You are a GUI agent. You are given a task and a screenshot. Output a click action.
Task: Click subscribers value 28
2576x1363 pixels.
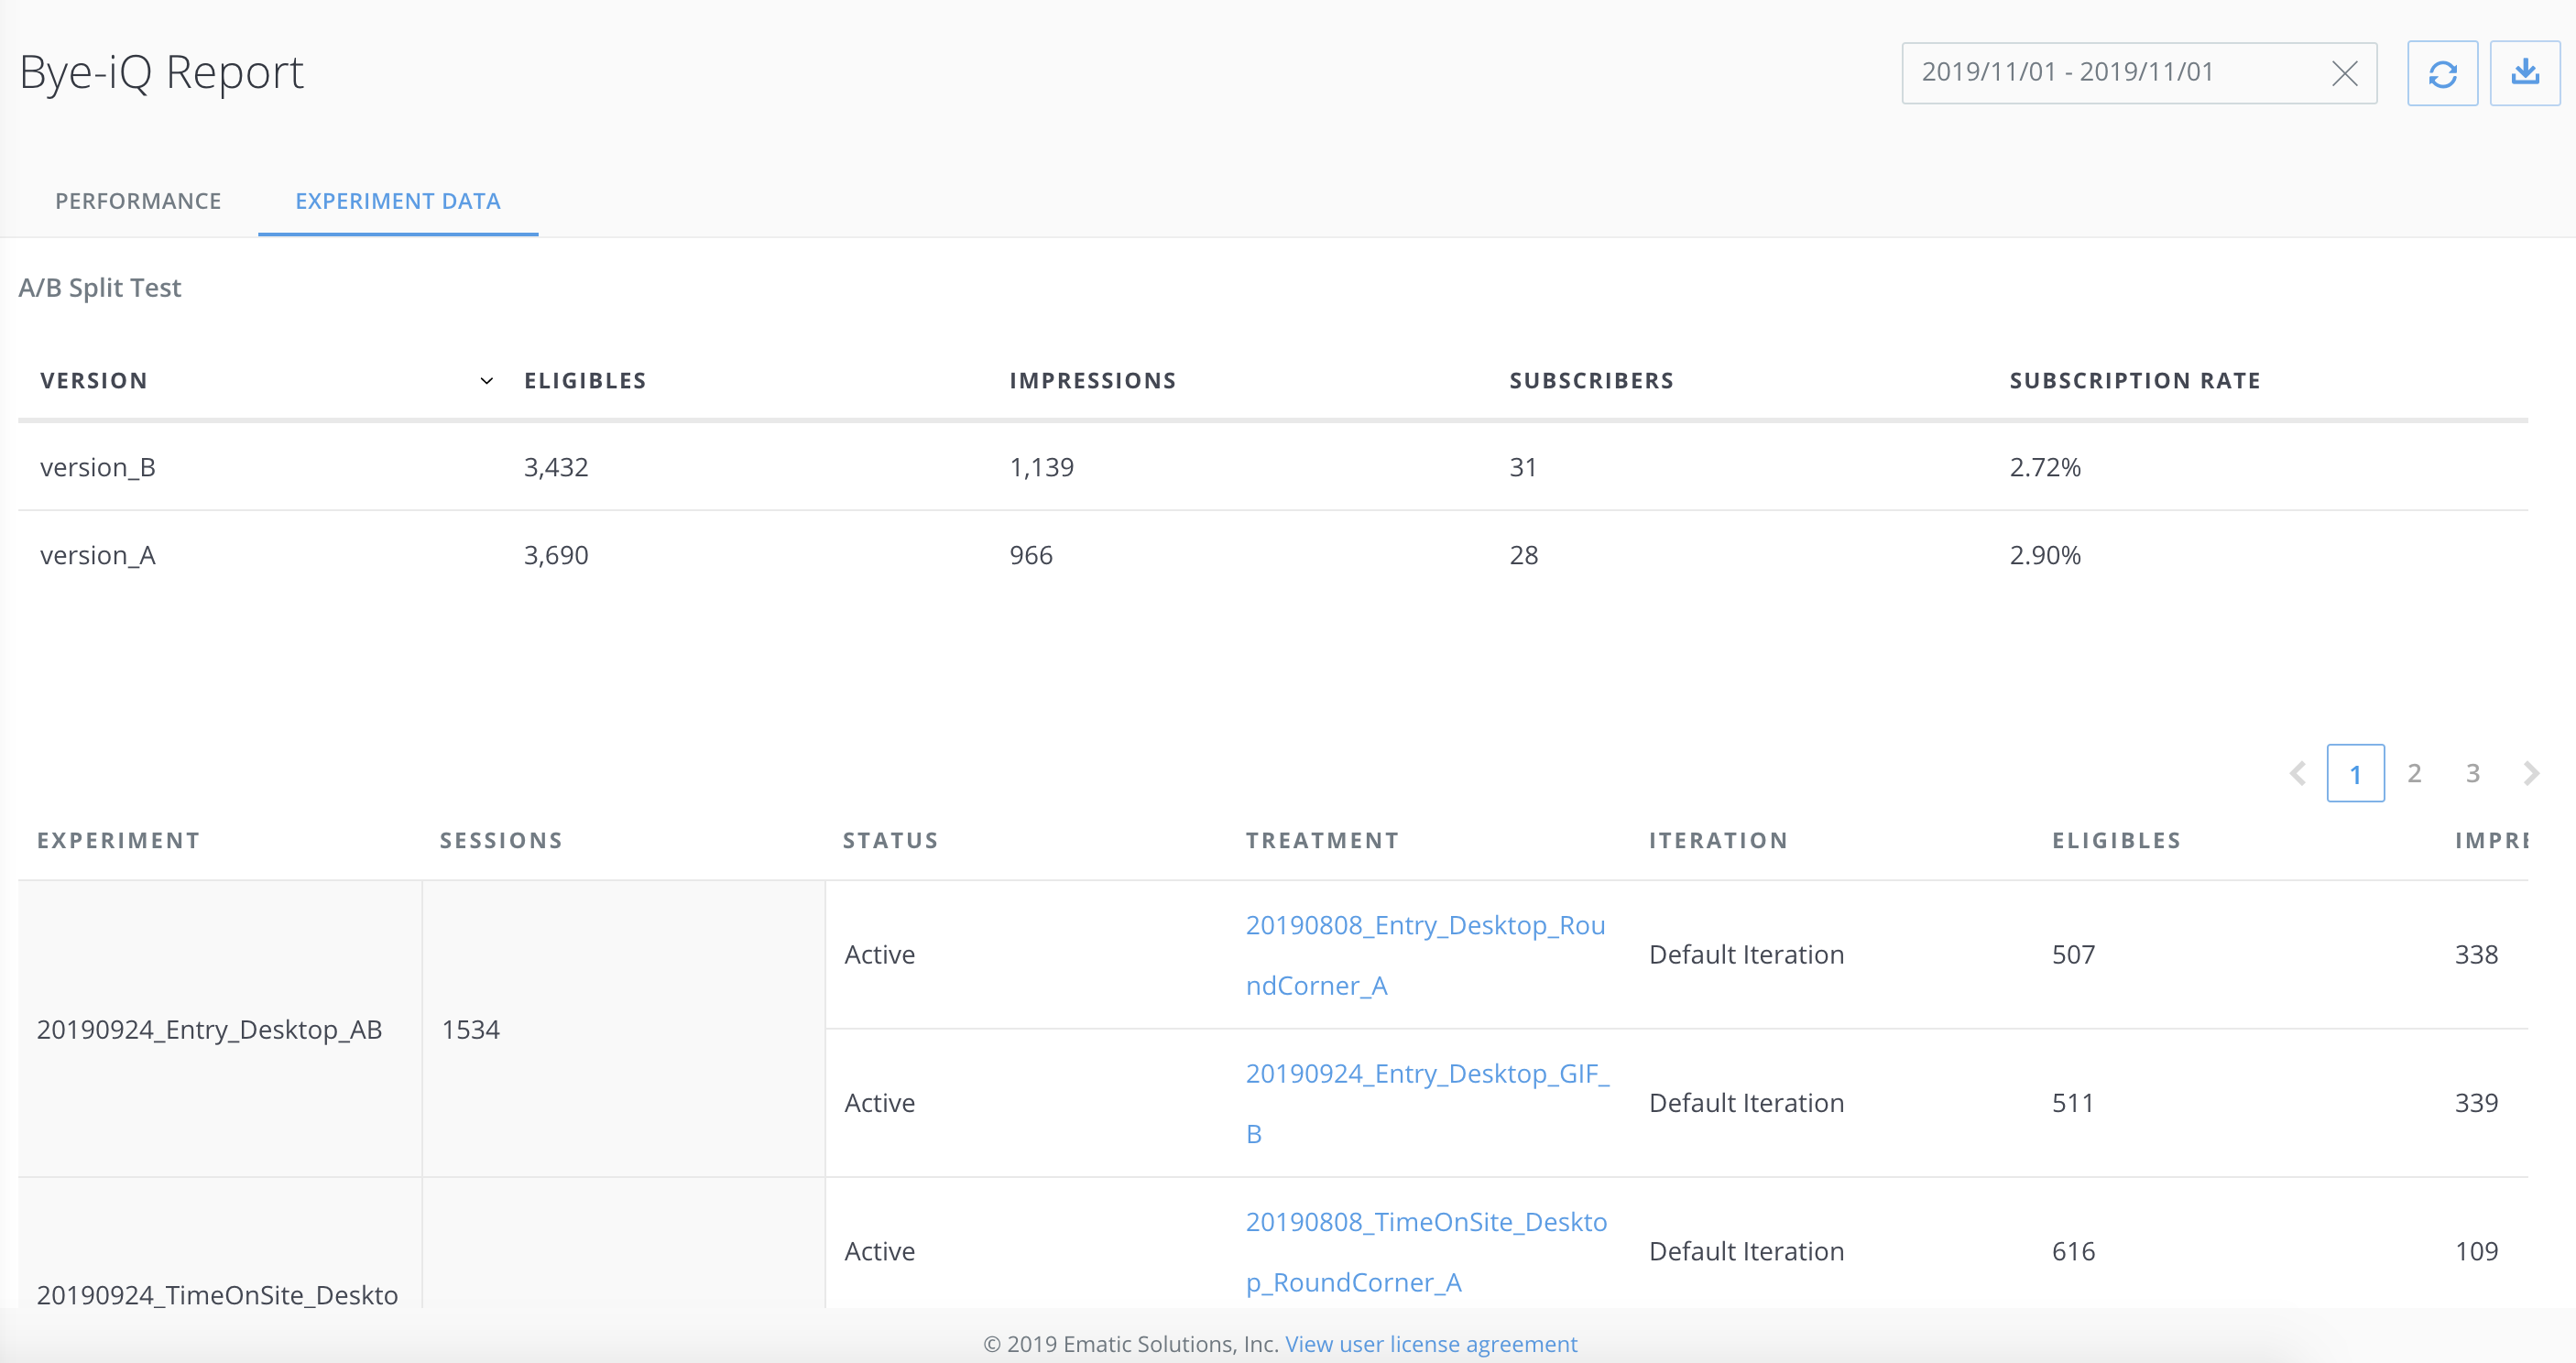(1523, 555)
